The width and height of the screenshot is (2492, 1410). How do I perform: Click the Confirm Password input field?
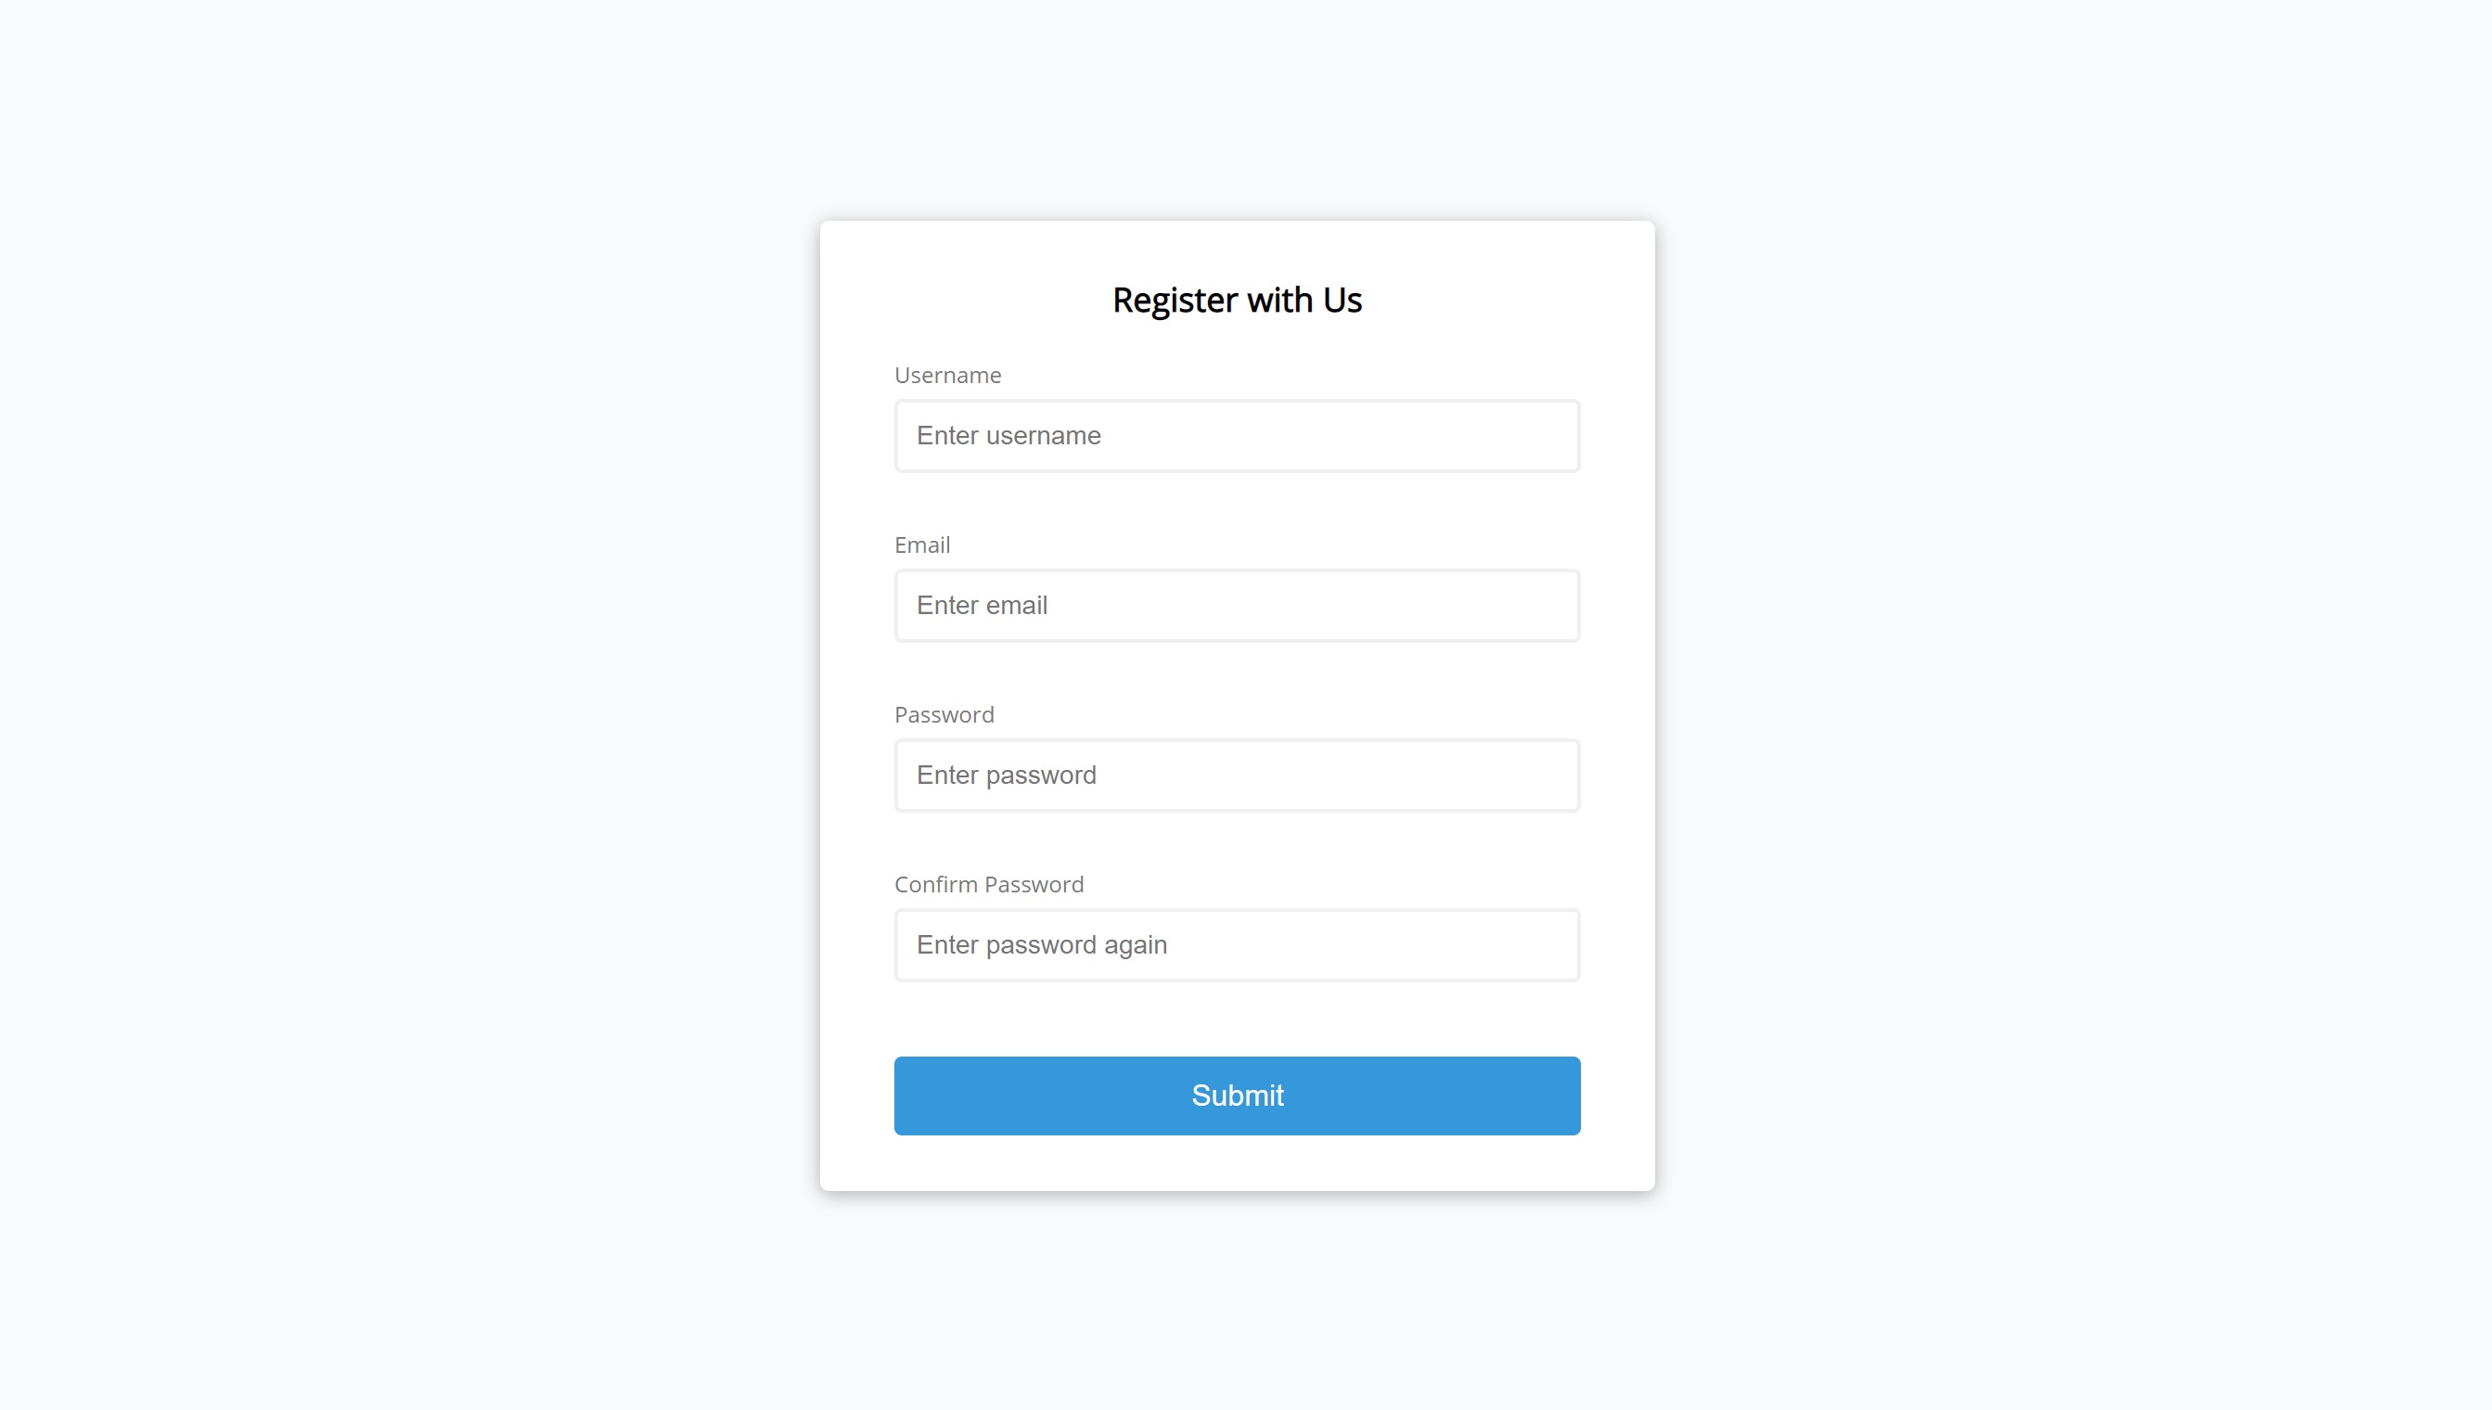click(x=1237, y=945)
